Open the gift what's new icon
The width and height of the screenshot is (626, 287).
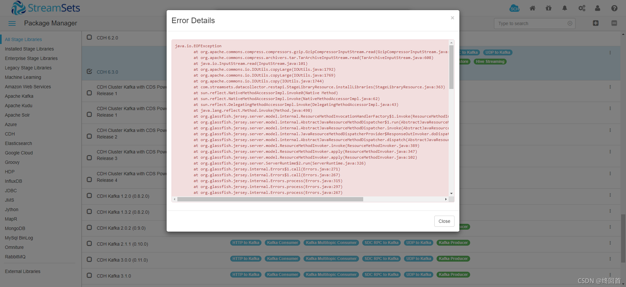click(x=548, y=8)
